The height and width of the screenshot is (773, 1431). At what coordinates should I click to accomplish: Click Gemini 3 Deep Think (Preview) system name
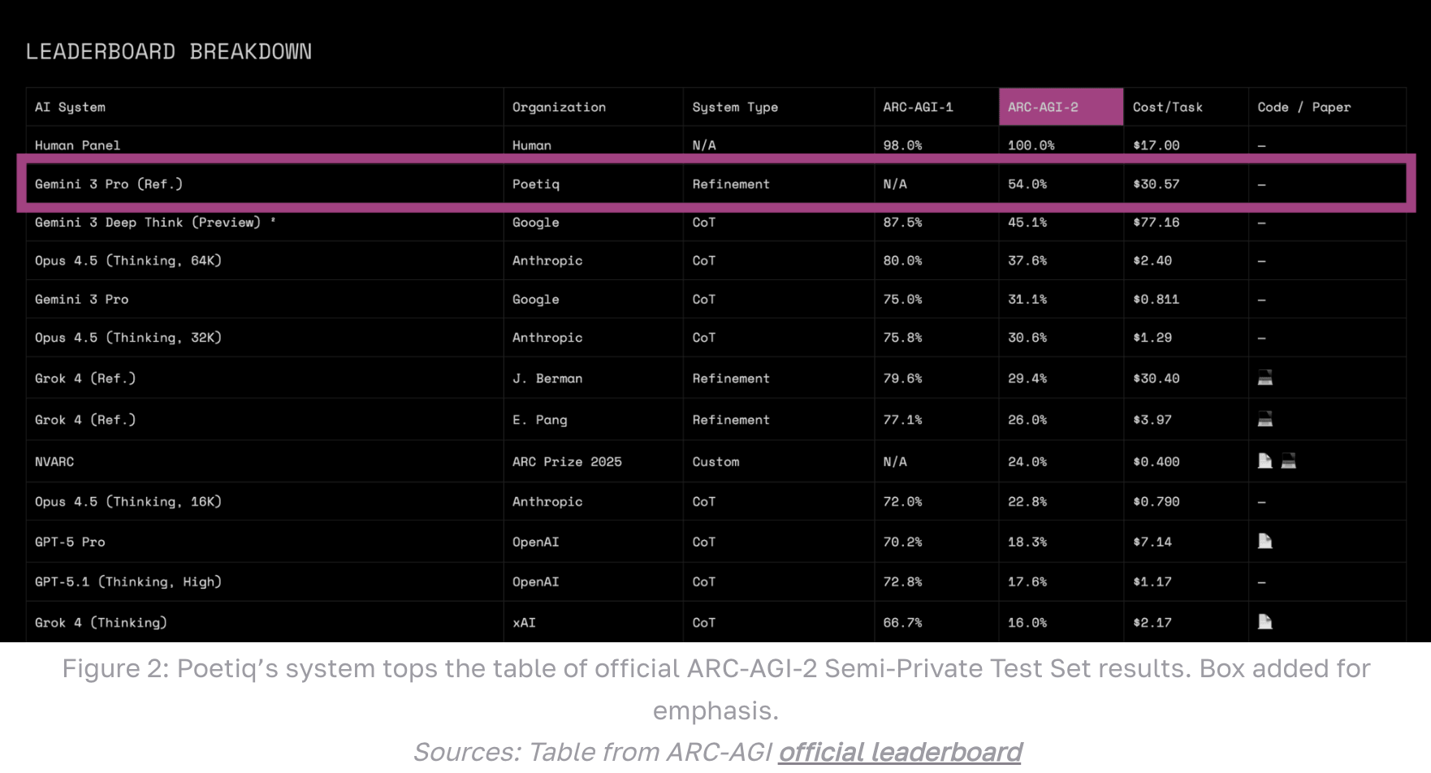(148, 222)
